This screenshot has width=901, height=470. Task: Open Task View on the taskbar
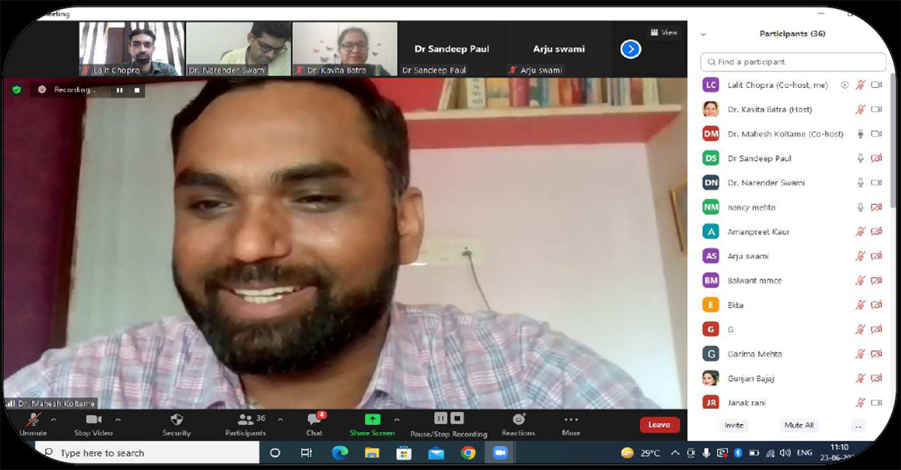[306, 453]
